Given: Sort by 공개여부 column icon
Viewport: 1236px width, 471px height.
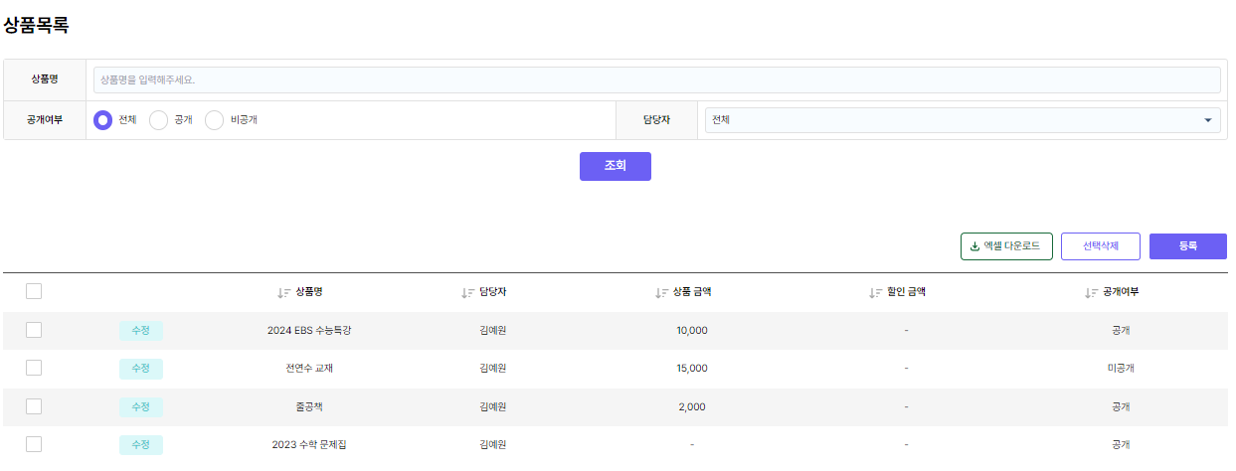Looking at the screenshot, I should click(x=1091, y=293).
